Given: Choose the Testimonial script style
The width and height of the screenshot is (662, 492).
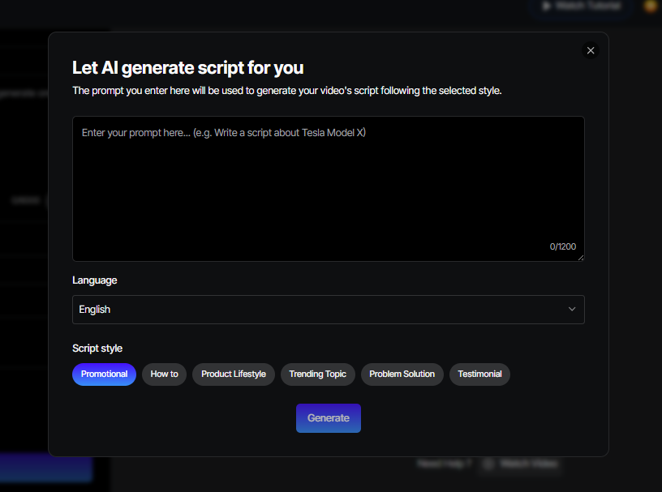Looking at the screenshot, I should click(x=479, y=374).
